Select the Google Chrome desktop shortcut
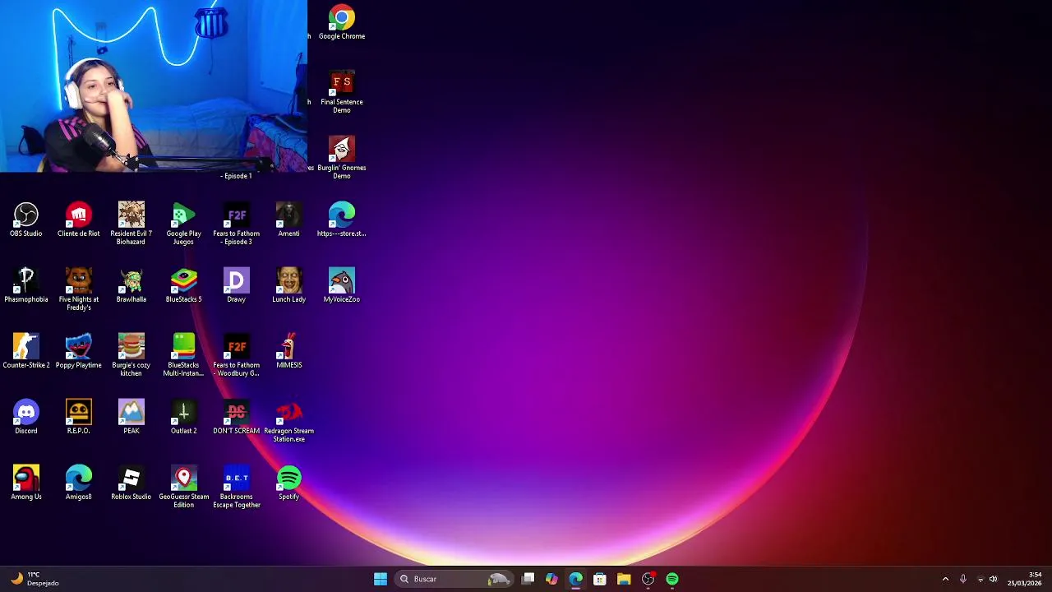 (x=342, y=22)
